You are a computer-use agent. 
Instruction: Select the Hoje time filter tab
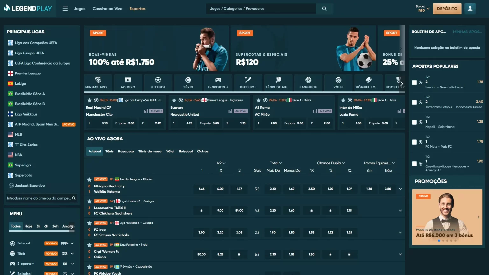[28, 226]
